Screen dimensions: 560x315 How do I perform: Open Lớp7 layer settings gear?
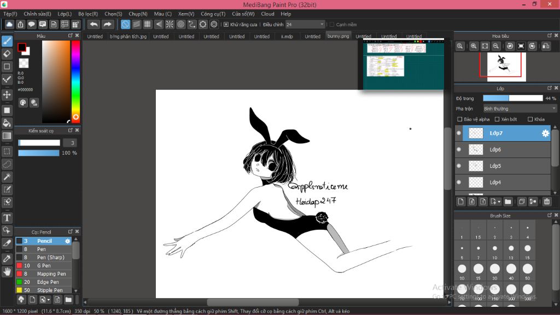[545, 133]
